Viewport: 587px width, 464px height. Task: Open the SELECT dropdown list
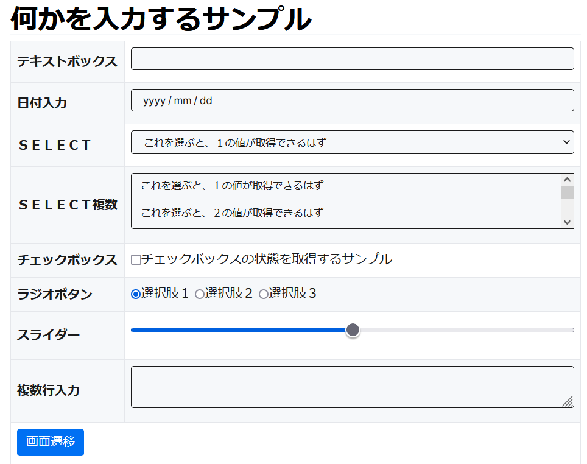[353, 142]
